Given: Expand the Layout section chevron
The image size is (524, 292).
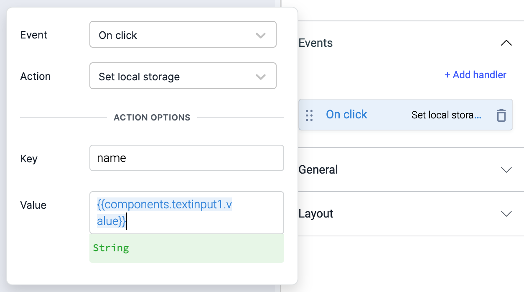Looking at the screenshot, I should click(x=506, y=213).
